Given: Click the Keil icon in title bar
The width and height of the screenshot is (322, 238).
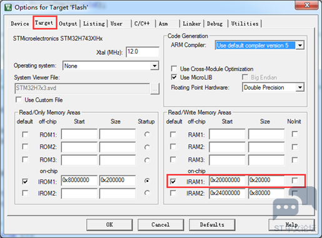Looking at the screenshot, I should (x=8, y=7).
